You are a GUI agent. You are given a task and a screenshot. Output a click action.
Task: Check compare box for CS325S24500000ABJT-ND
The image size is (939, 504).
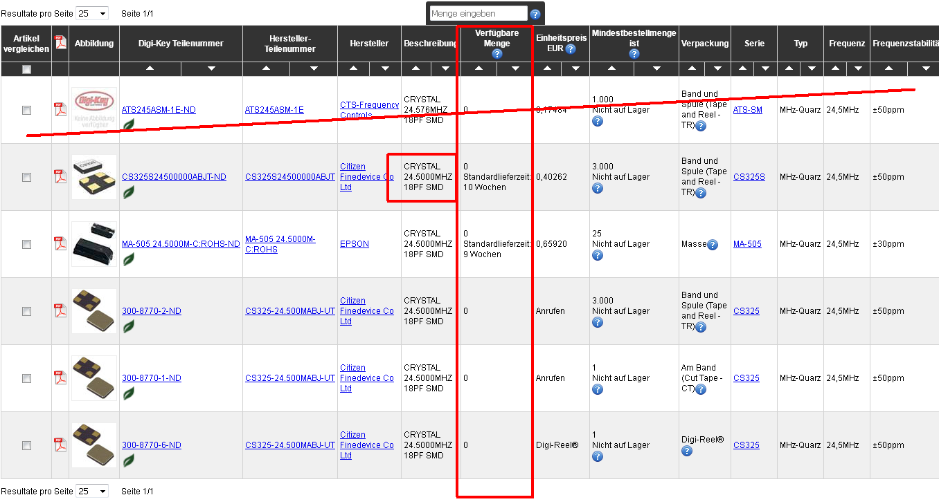tap(26, 177)
